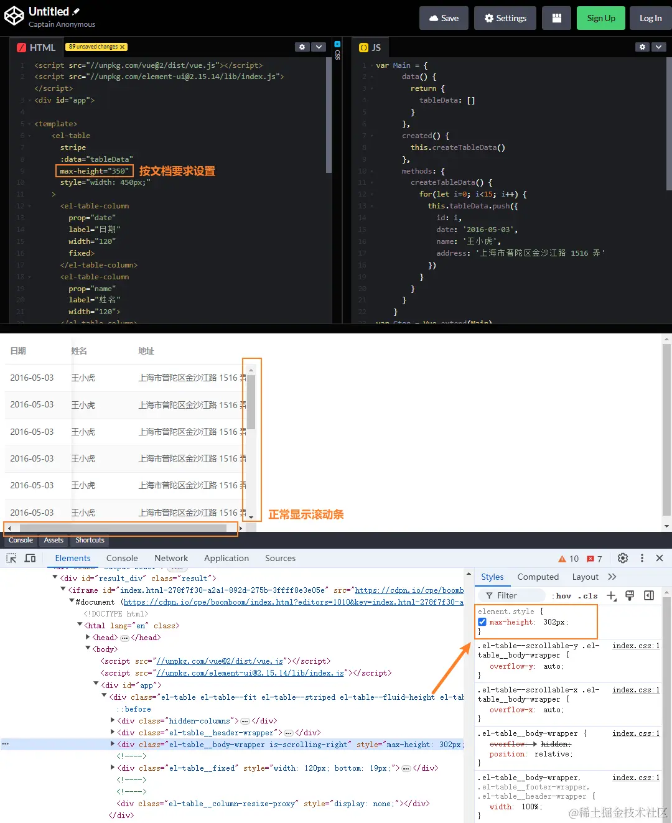
Task: Expand the collapsed CSS editor panel
Action: pyautogui.click(x=337, y=50)
